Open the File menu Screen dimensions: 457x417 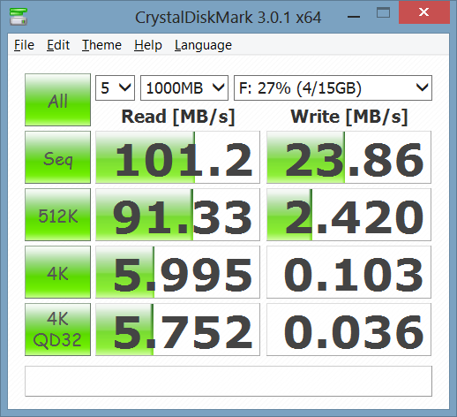(x=24, y=45)
